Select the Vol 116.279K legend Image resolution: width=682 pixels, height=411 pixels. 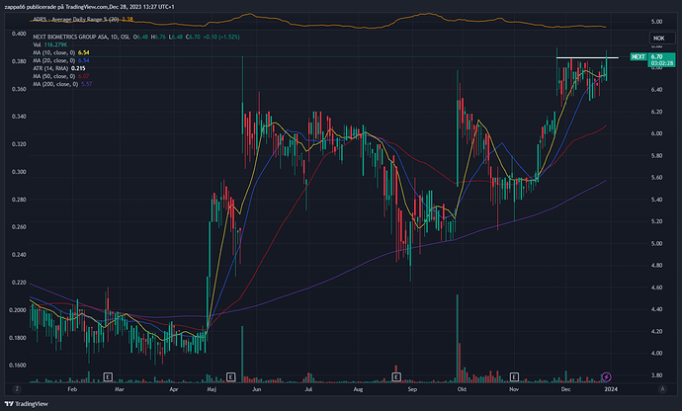(x=50, y=44)
